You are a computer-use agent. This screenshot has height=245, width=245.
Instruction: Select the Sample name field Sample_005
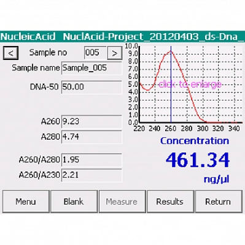pyautogui.click(x=91, y=68)
